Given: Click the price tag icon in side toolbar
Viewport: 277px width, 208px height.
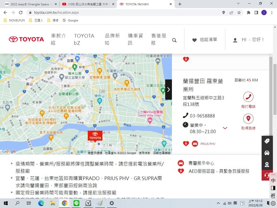Looking at the screenshot, I should coord(267,141).
